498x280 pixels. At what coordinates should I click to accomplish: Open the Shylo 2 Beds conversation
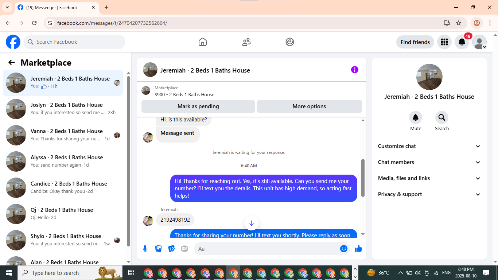(x=63, y=240)
